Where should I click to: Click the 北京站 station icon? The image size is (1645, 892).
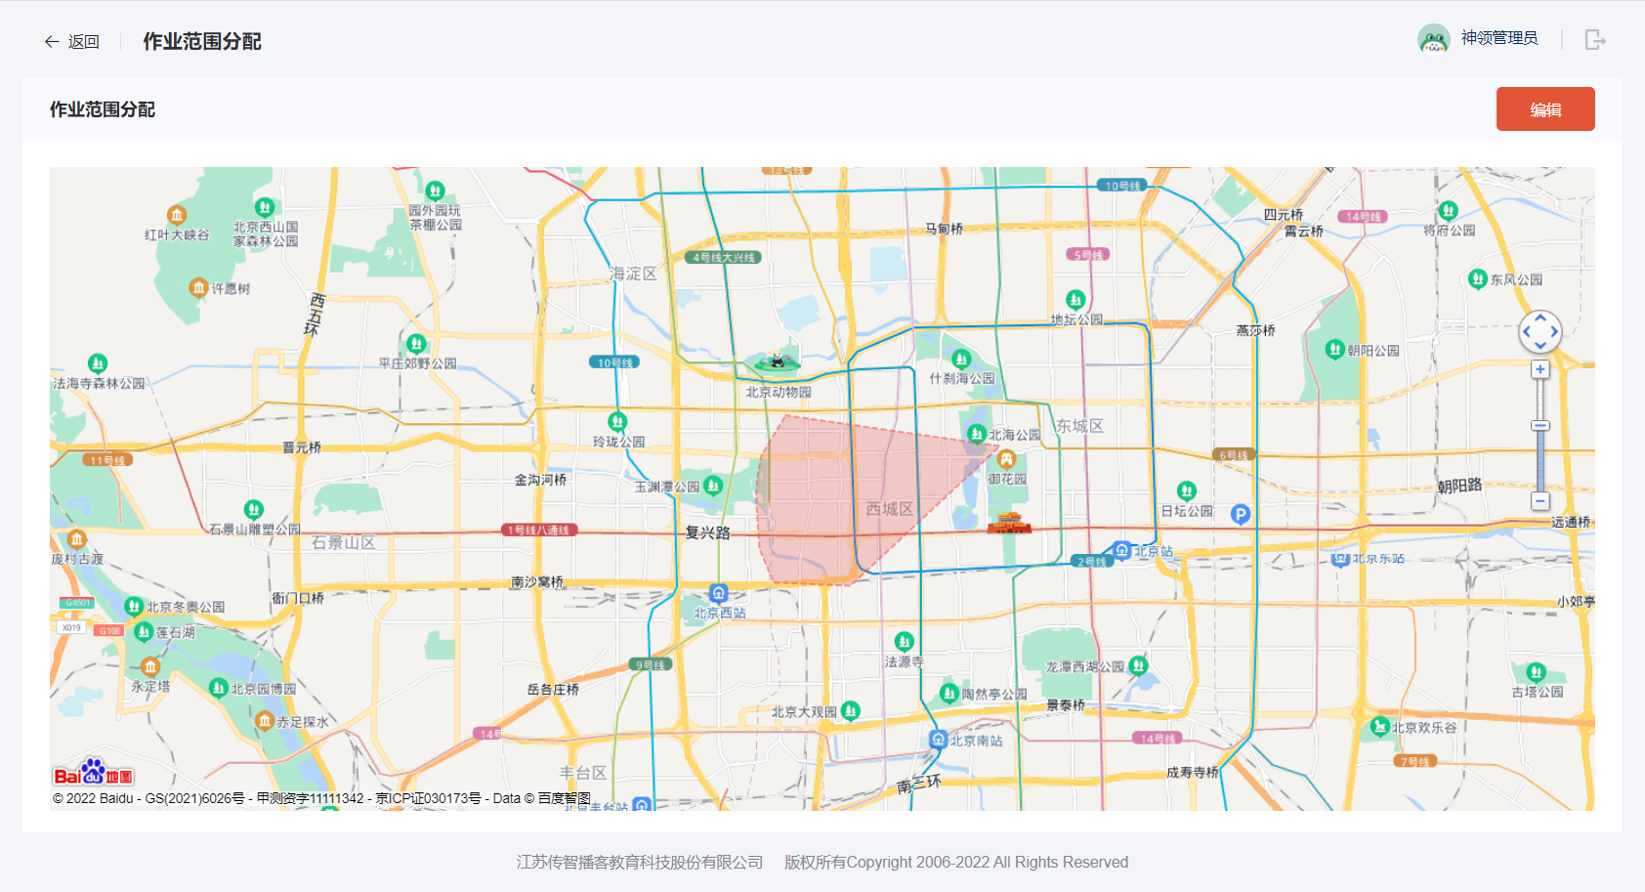1122,550
